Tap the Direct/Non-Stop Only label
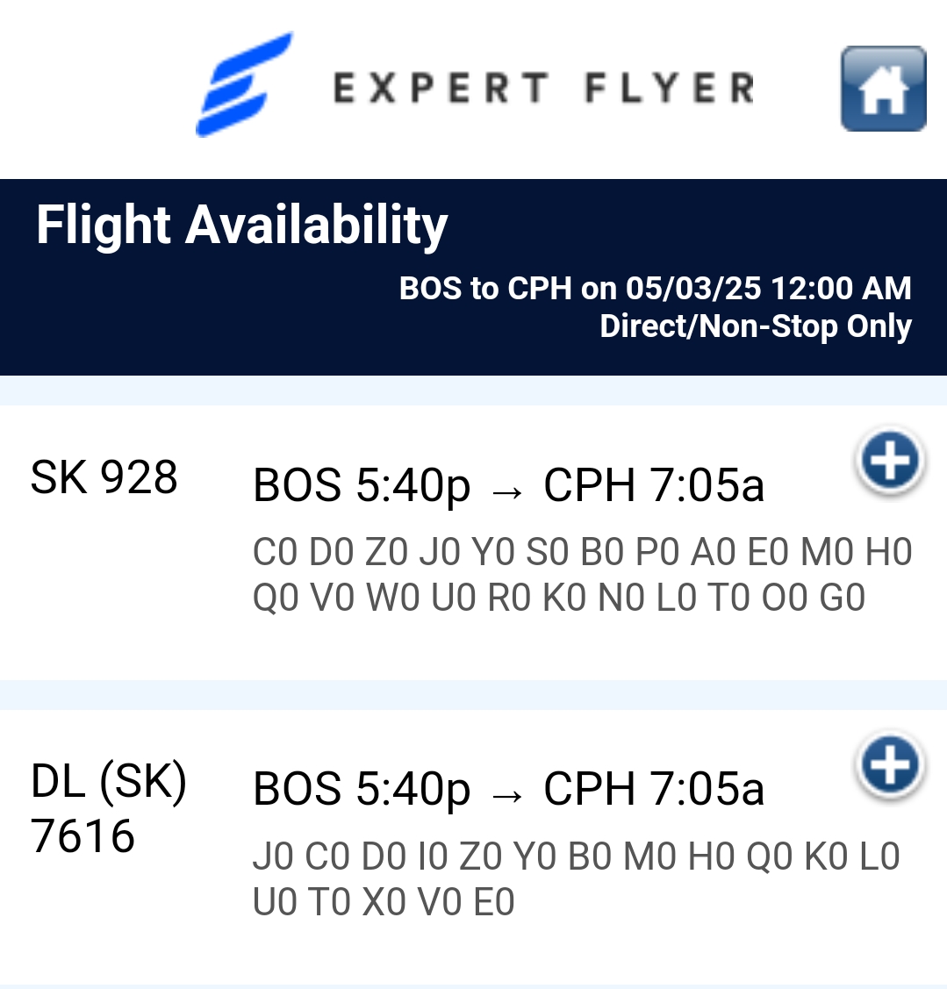 [755, 326]
